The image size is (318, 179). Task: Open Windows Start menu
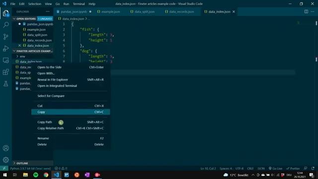click(5, 175)
